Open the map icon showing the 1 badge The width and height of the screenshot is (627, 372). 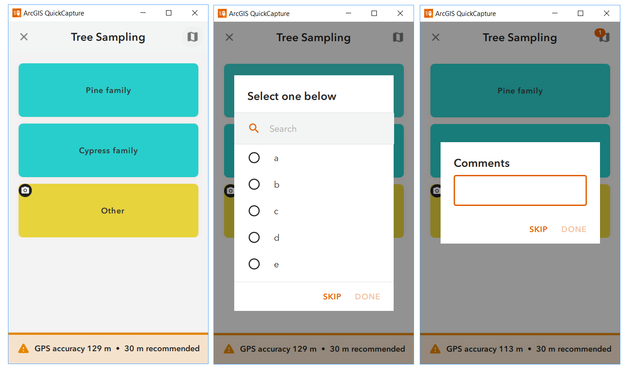(604, 38)
